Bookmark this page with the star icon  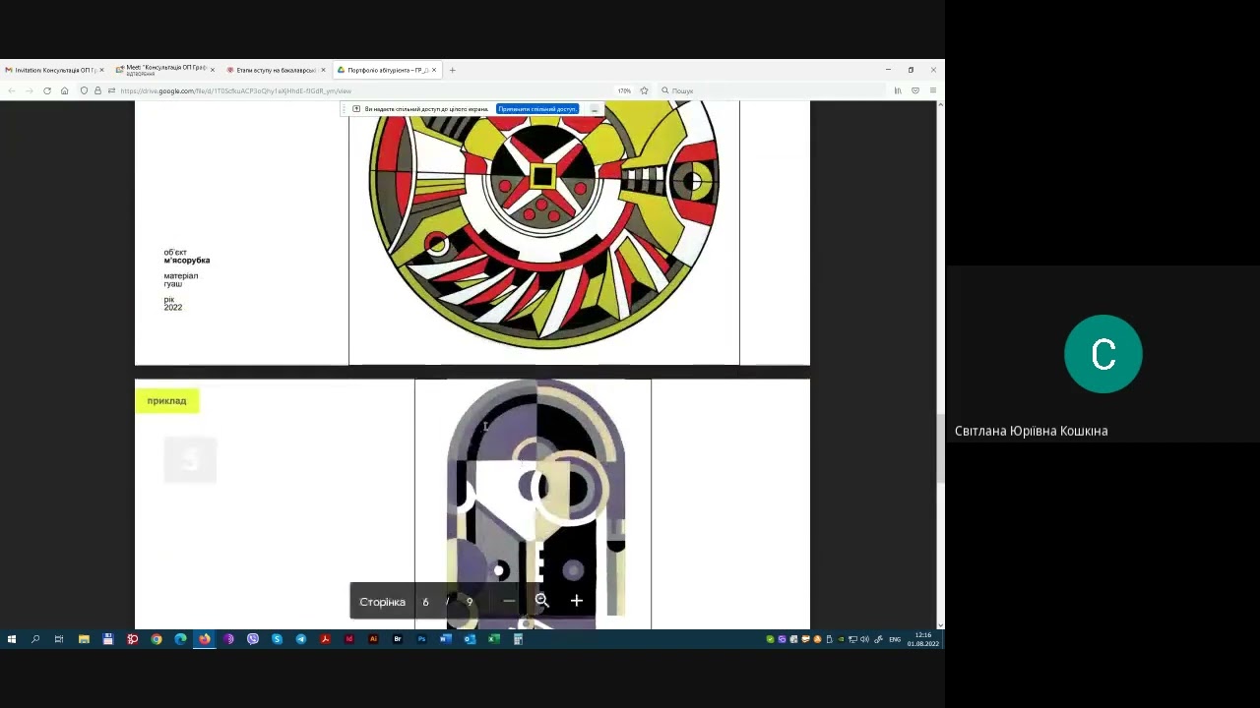644,90
